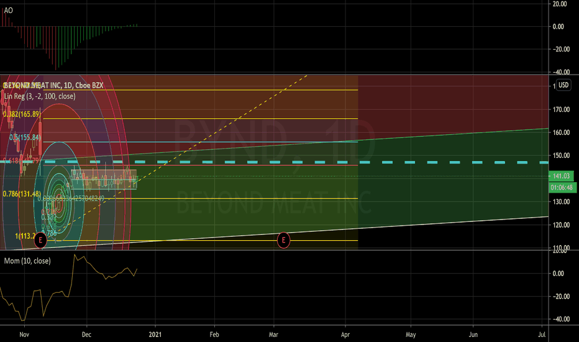Click the Apr date axis label
The image size is (579, 342).
pyautogui.click(x=345, y=335)
